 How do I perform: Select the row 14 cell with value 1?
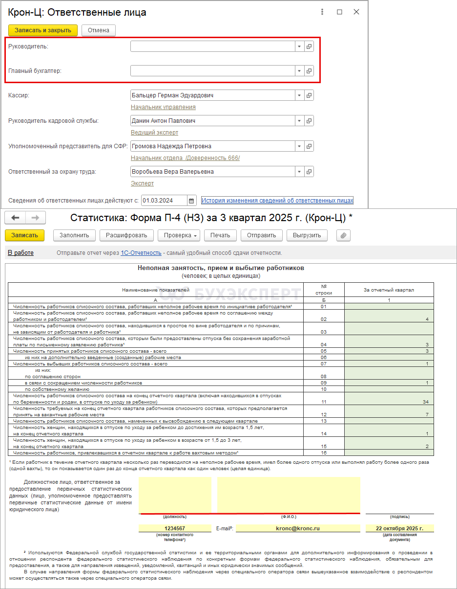[x=389, y=430]
